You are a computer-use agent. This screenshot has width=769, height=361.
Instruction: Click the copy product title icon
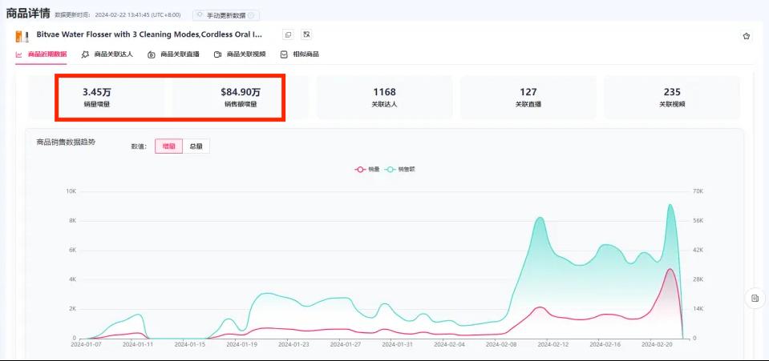point(288,35)
